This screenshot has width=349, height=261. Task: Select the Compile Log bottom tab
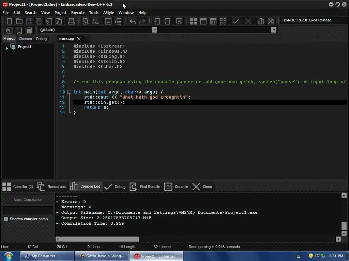point(86,187)
